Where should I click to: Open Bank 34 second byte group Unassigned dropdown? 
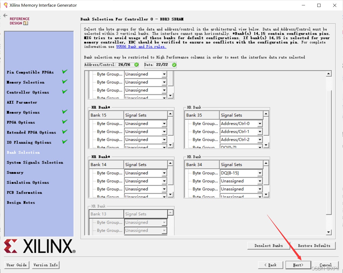tap(260, 181)
